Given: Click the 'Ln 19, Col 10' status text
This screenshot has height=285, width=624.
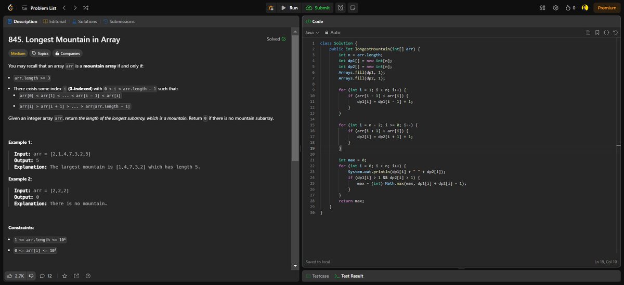Looking at the screenshot, I should click(605, 262).
